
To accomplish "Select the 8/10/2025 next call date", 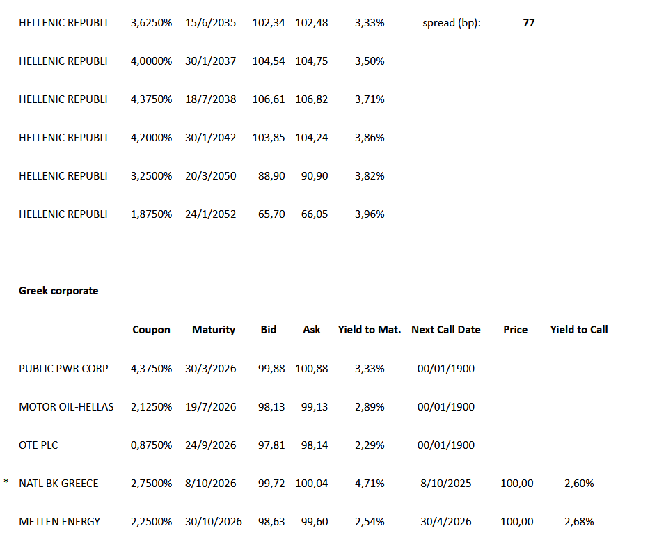I will 446,483.
